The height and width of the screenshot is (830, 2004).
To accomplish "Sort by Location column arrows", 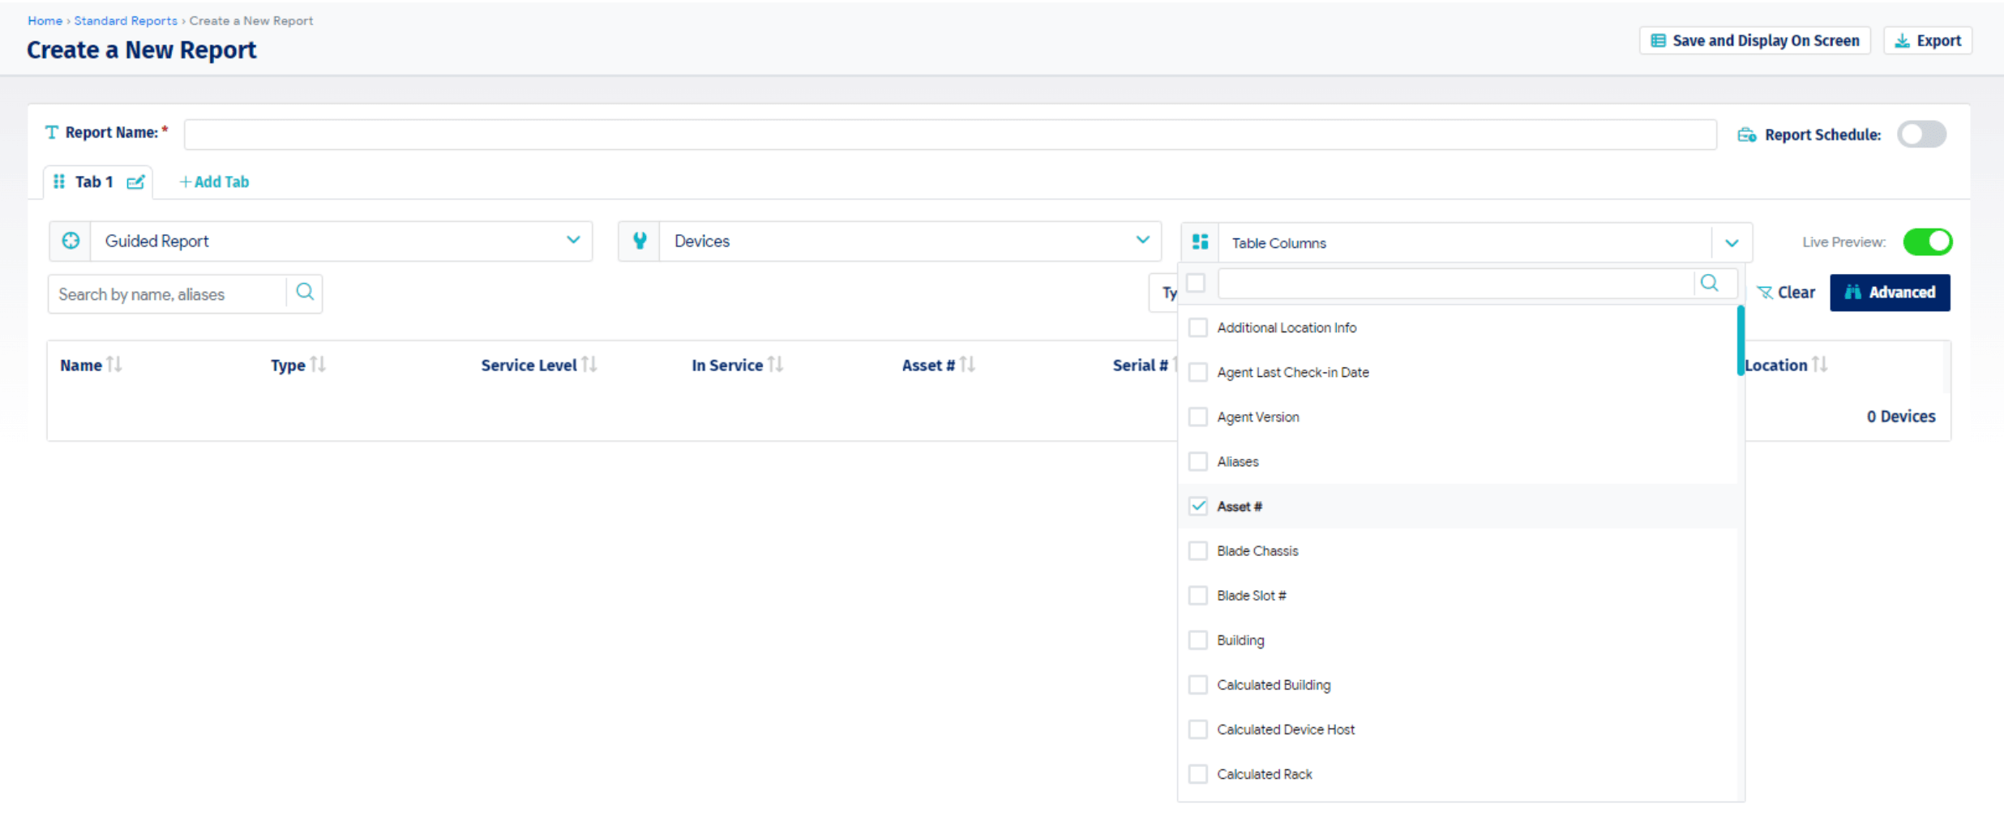I will click(x=1820, y=365).
